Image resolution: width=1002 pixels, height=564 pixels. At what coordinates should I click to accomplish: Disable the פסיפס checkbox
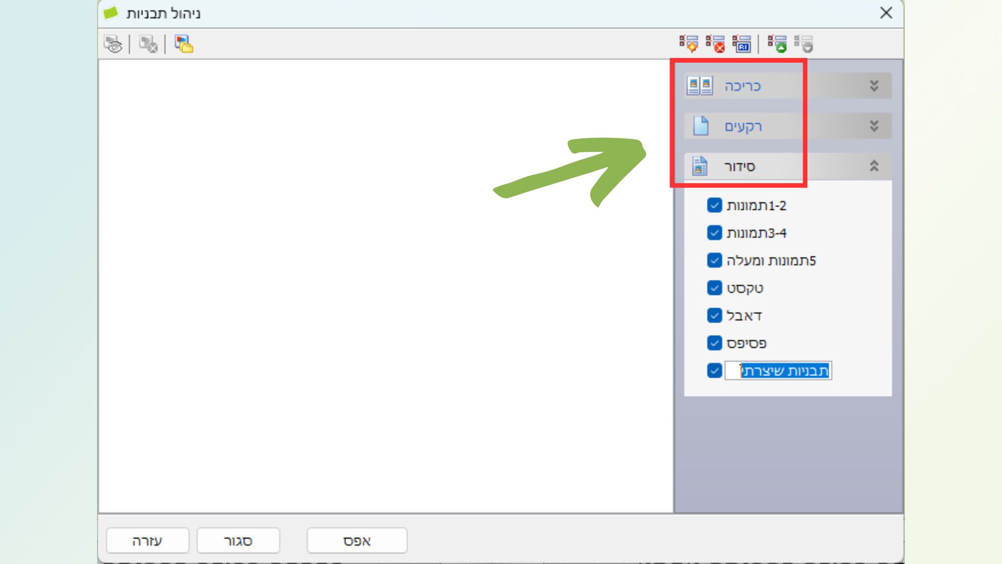pyautogui.click(x=714, y=343)
